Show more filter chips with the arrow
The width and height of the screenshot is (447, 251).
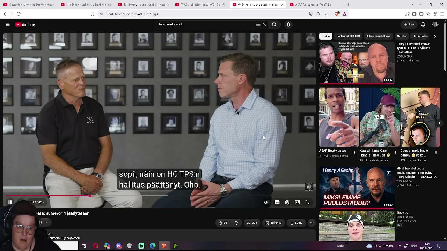coord(435,36)
